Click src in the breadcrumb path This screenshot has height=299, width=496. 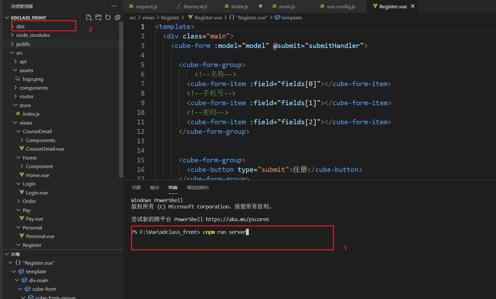click(x=133, y=17)
